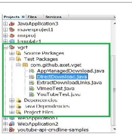
Task: Click the VimeoTest.java file icon
Action: (32, 88)
